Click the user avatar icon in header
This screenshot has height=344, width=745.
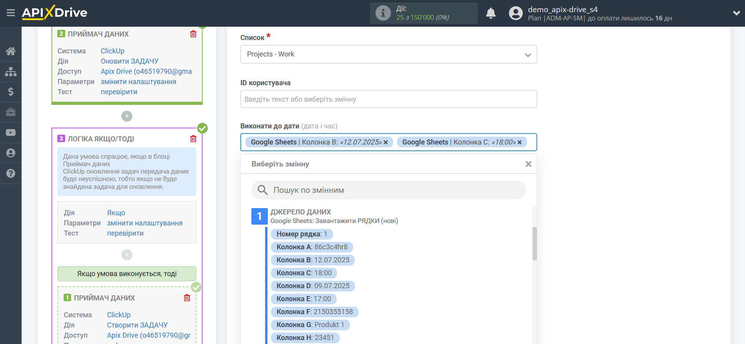point(516,13)
